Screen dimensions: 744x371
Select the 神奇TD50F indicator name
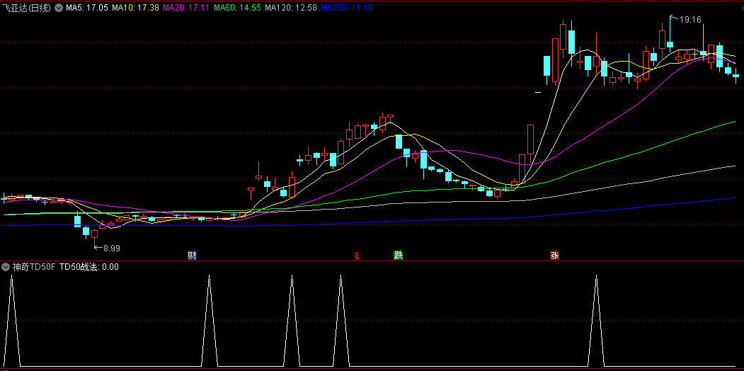pyautogui.click(x=33, y=267)
